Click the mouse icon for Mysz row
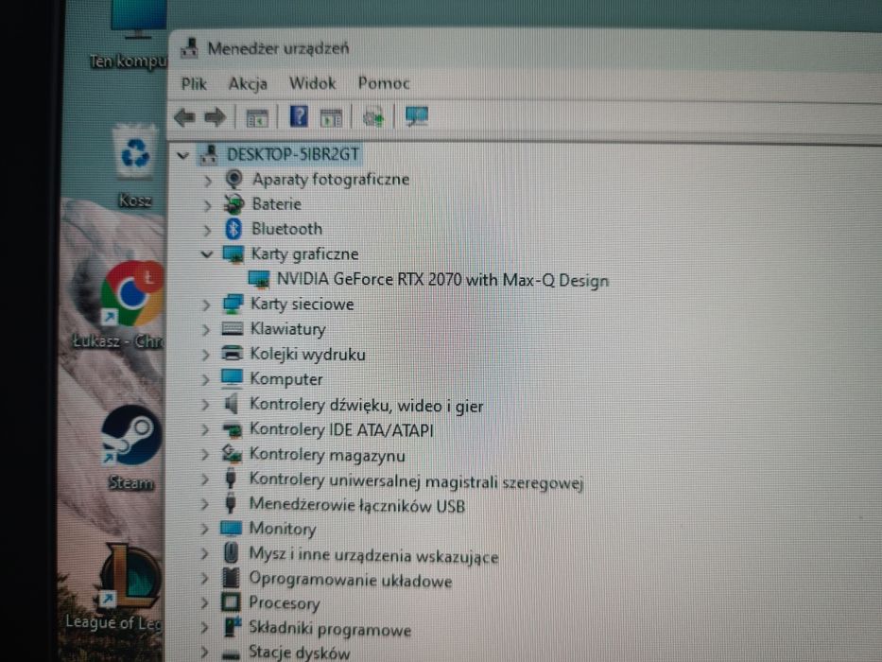This screenshot has width=882, height=662. coord(231,553)
